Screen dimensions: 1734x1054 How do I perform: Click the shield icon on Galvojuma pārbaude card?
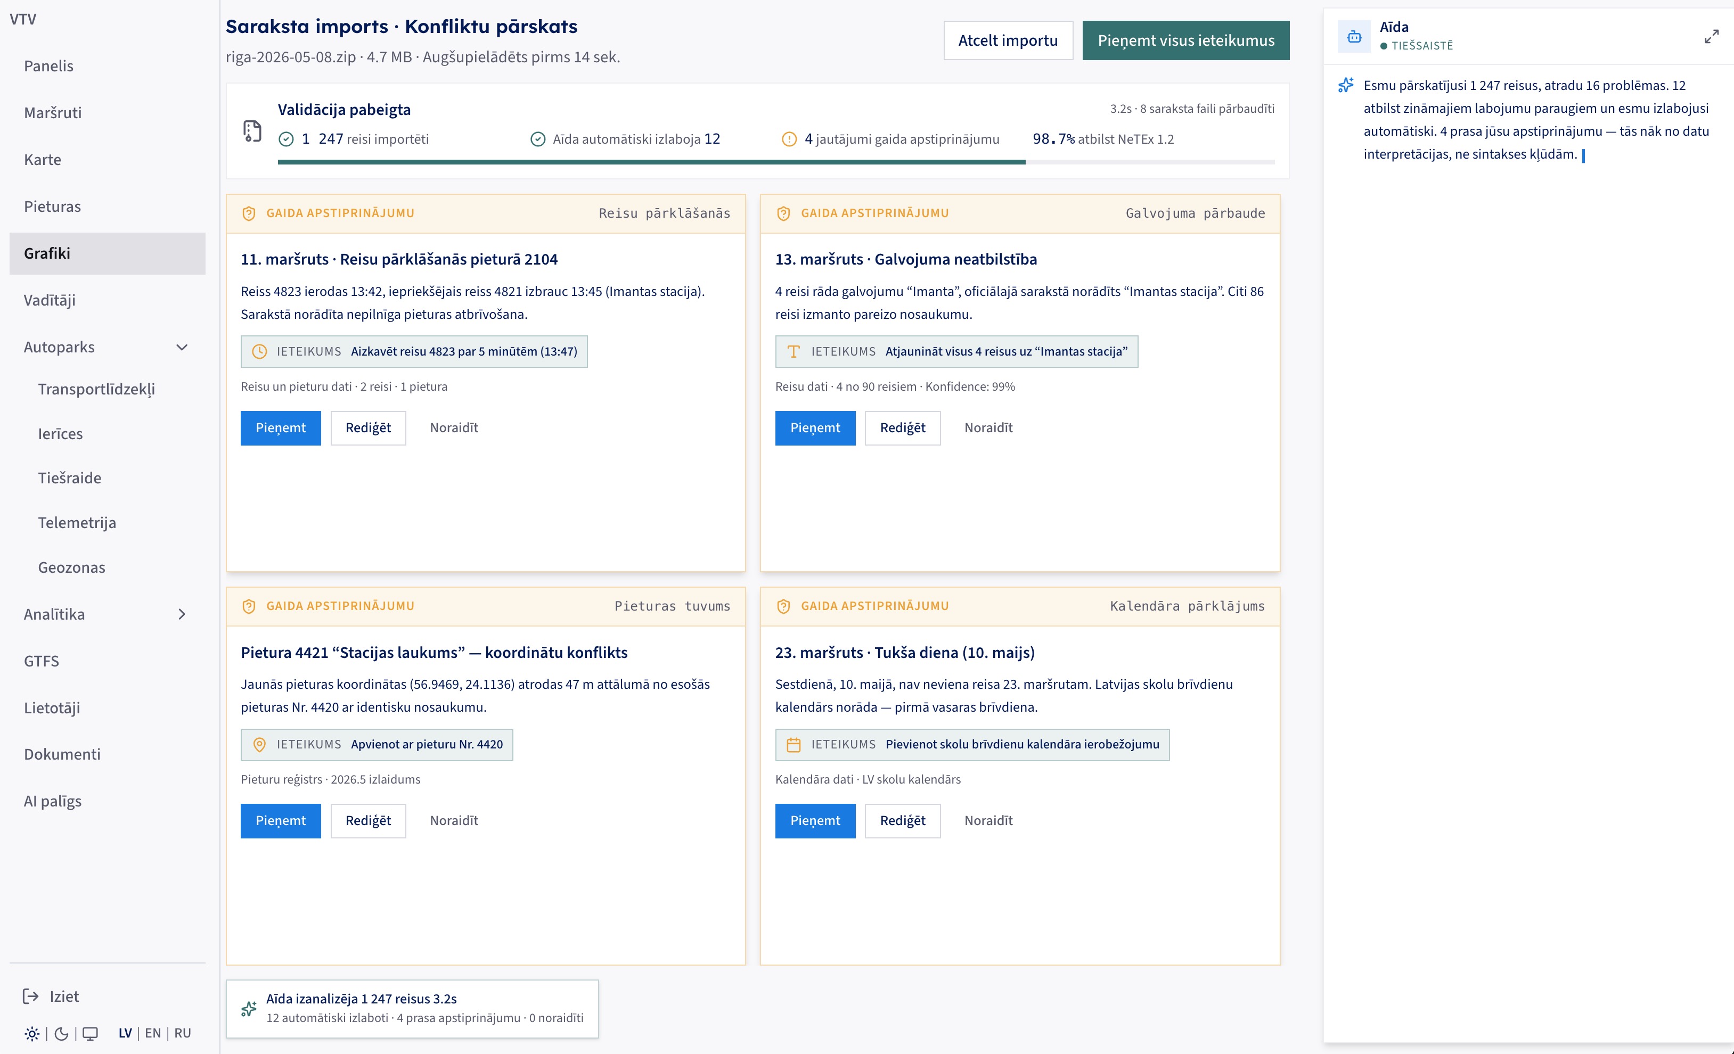(x=783, y=213)
